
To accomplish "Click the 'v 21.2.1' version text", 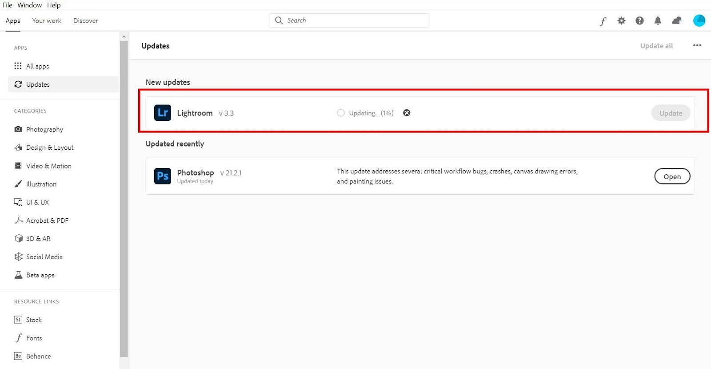I will point(231,173).
